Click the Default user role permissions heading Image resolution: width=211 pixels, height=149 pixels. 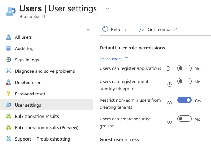pos(132,48)
